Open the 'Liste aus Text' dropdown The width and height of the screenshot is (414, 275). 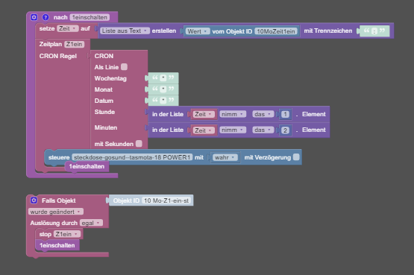pos(125,31)
